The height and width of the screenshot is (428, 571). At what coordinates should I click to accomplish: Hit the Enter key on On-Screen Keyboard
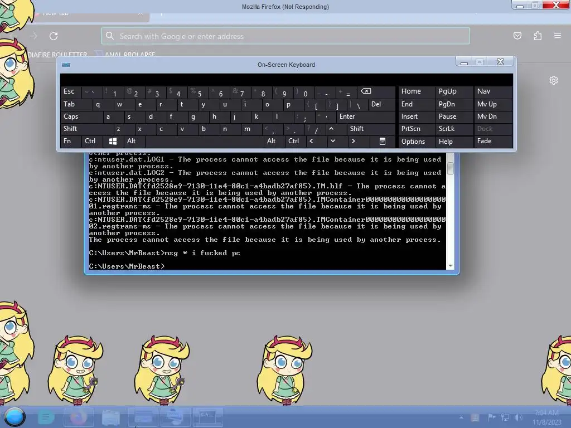click(x=366, y=116)
